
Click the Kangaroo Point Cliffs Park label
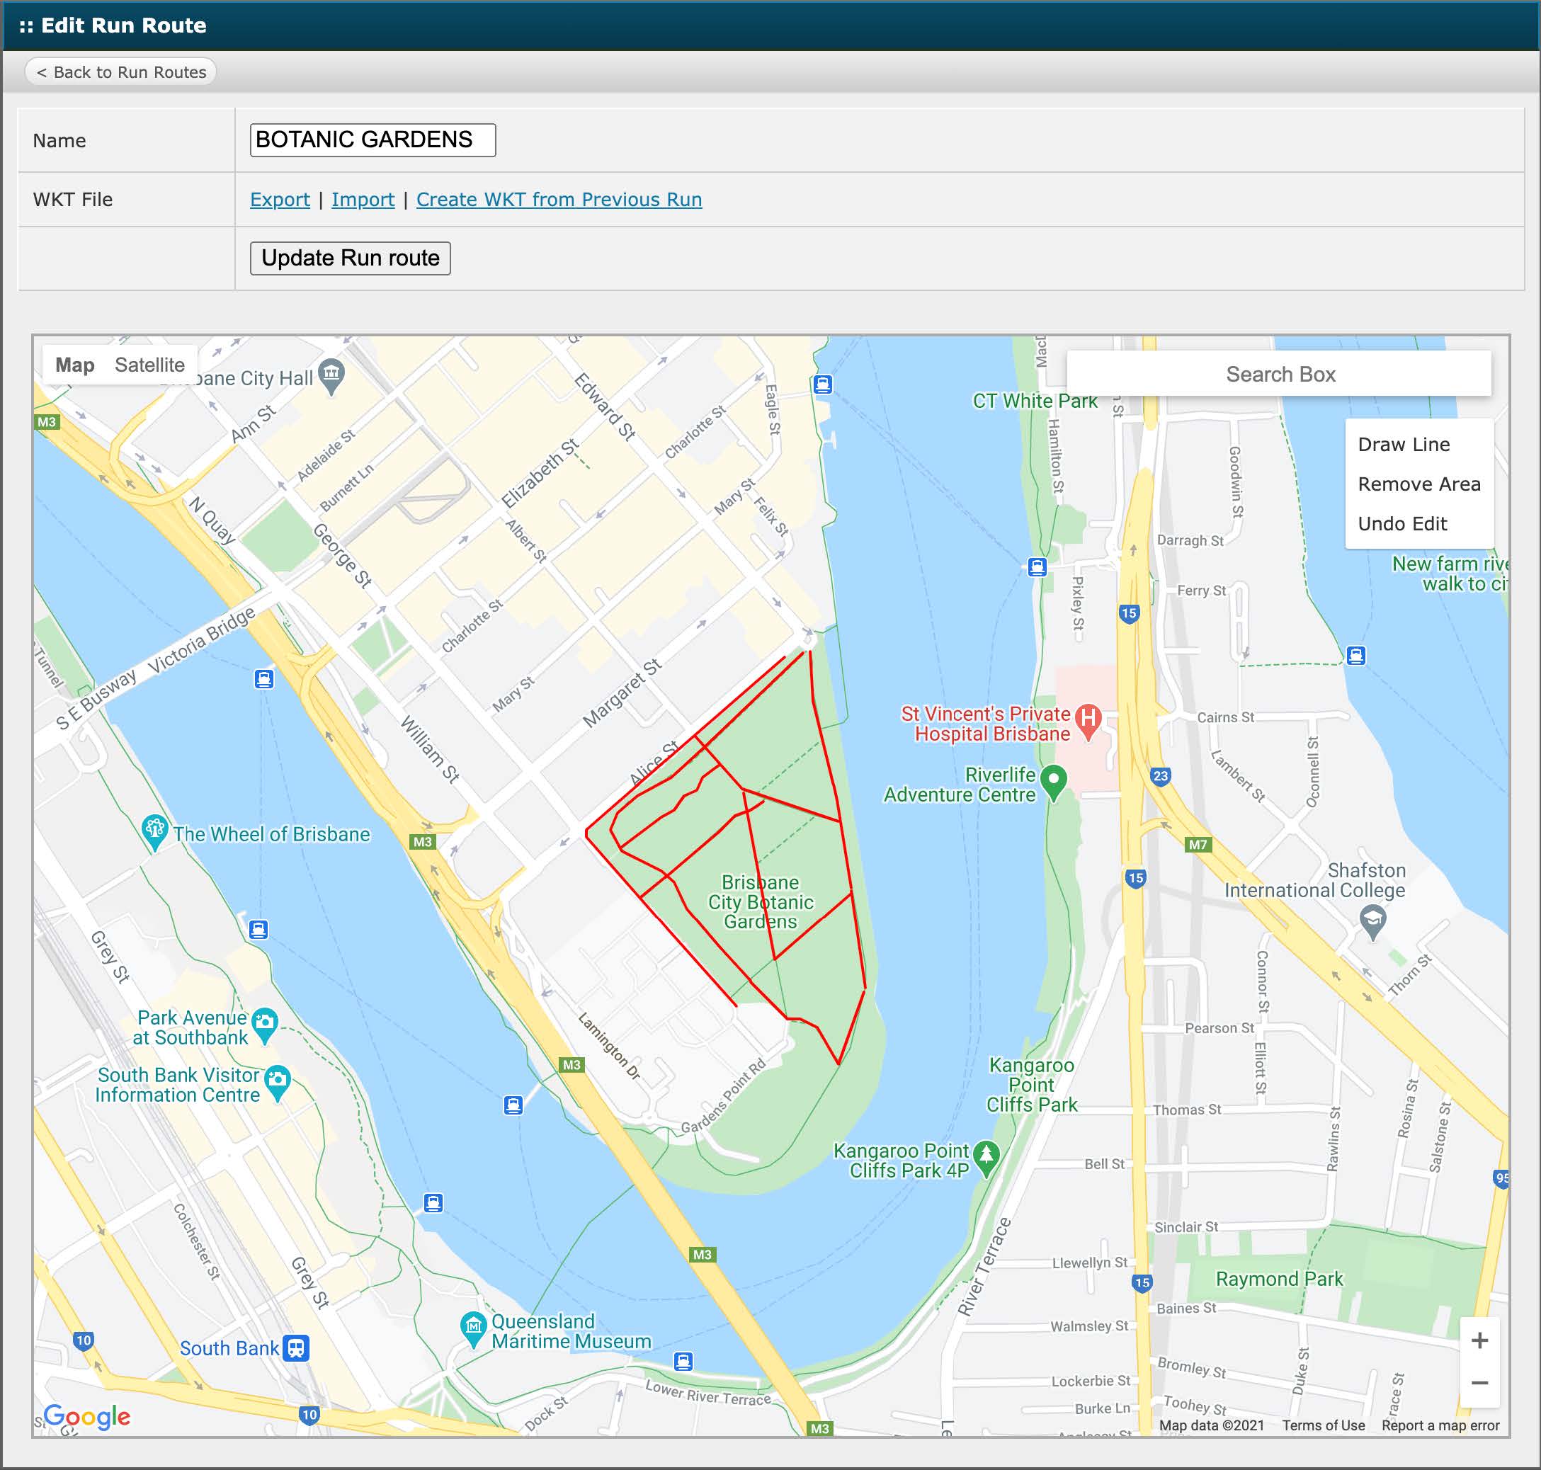pyautogui.click(x=1032, y=1085)
